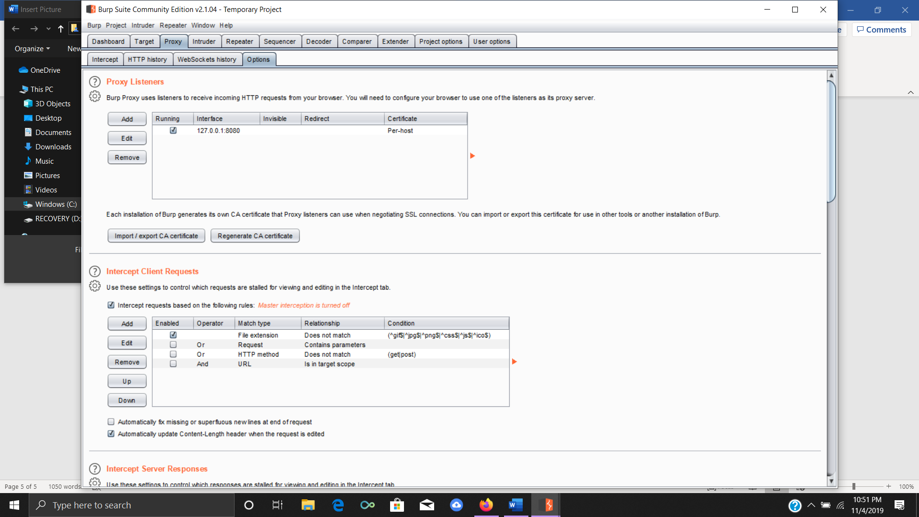This screenshot has height=517, width=919.
Task: Open Task View from taskbar
Action: tap(278, 505)
